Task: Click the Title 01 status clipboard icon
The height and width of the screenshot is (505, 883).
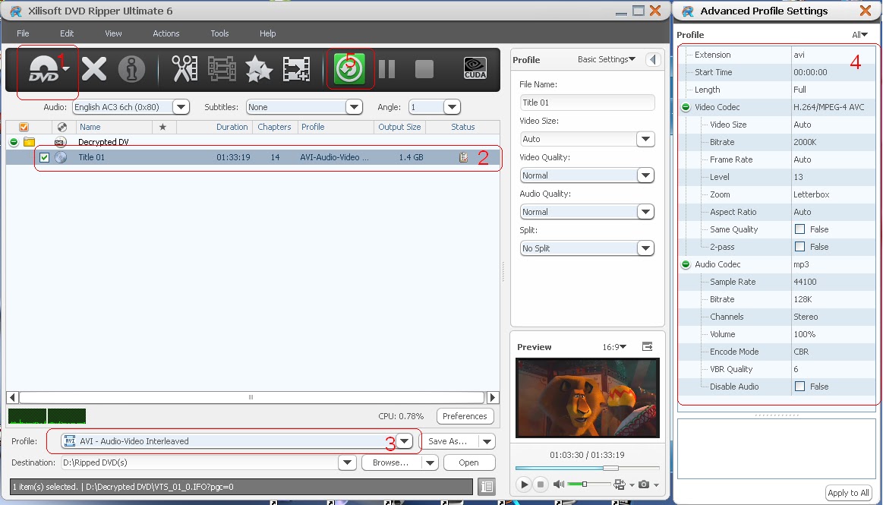Action: pos(463,158)
